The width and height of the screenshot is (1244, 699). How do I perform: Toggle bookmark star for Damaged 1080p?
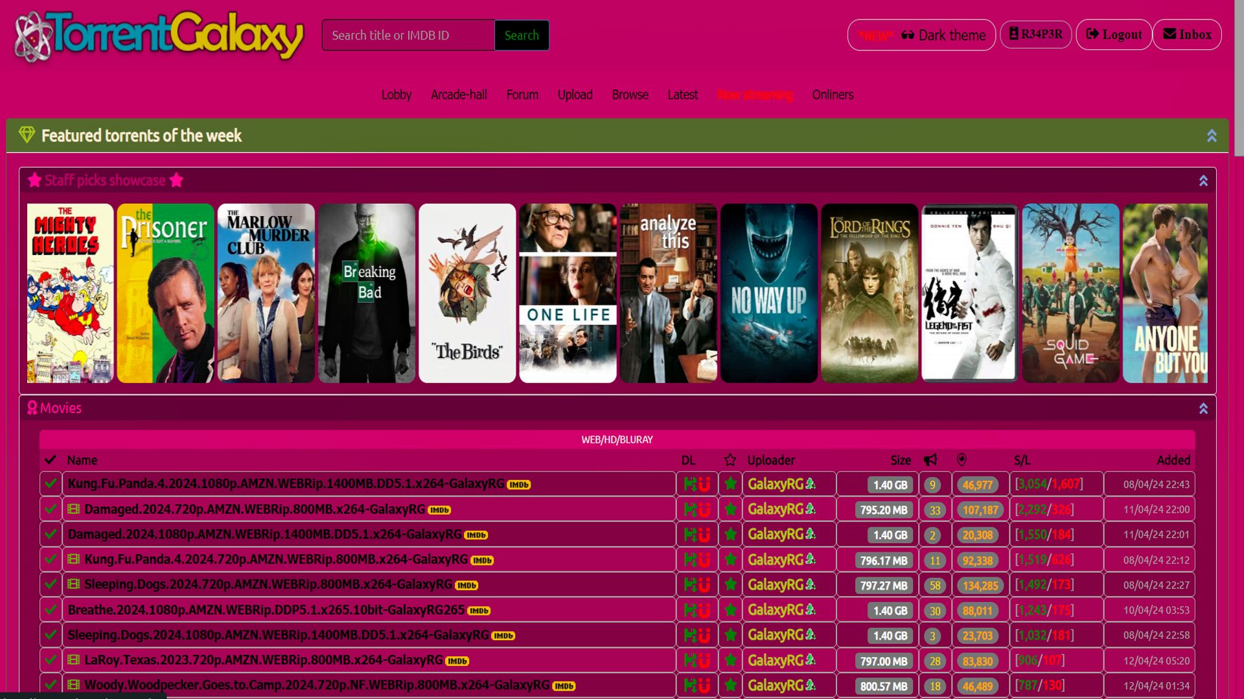pos(730,535)
